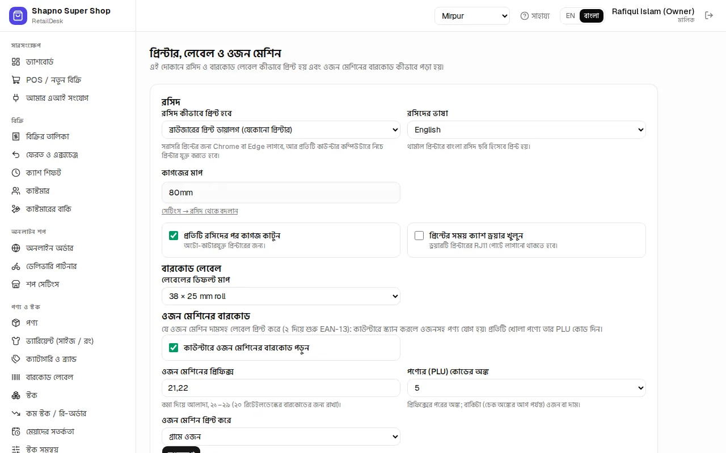Click the ভ্যারিয়েন্ট shirt icon
Viewport: 726px width, 453px height.
pyautogui.click(x=16, y=341)
